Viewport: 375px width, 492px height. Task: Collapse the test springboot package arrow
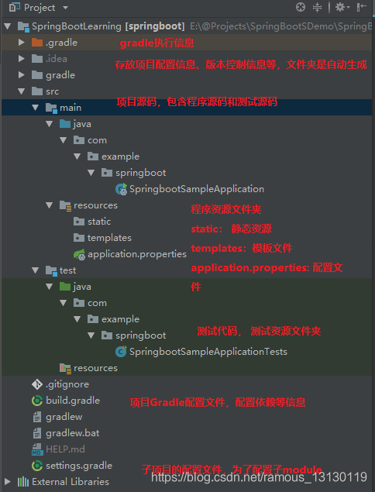pos(91,335)
